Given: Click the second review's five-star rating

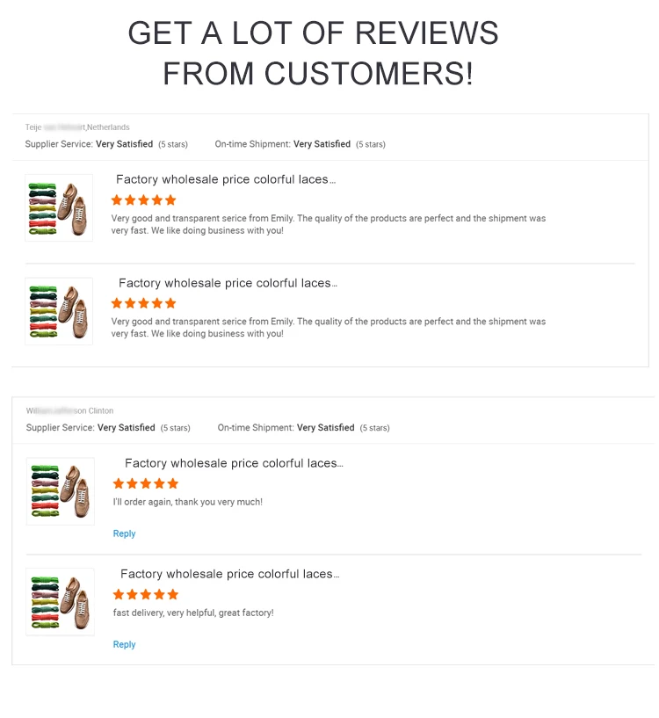Looking at the screenshot, I should coord(143,303).
